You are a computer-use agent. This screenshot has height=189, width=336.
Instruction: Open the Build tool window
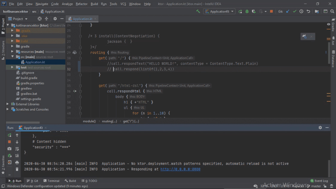tap(70, 181)
